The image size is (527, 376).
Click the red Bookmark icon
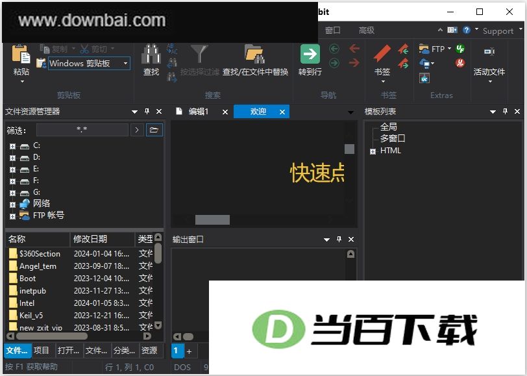(x=382, y=54)
